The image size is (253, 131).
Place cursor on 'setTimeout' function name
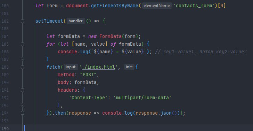tap(49, 21)
